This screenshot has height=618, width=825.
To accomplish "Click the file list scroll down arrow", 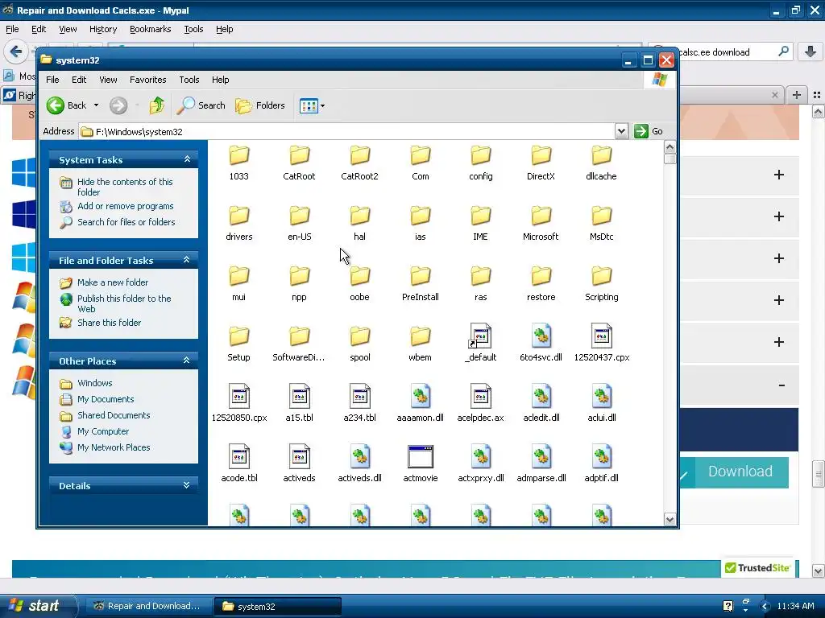I will click(x=670, y=519).
